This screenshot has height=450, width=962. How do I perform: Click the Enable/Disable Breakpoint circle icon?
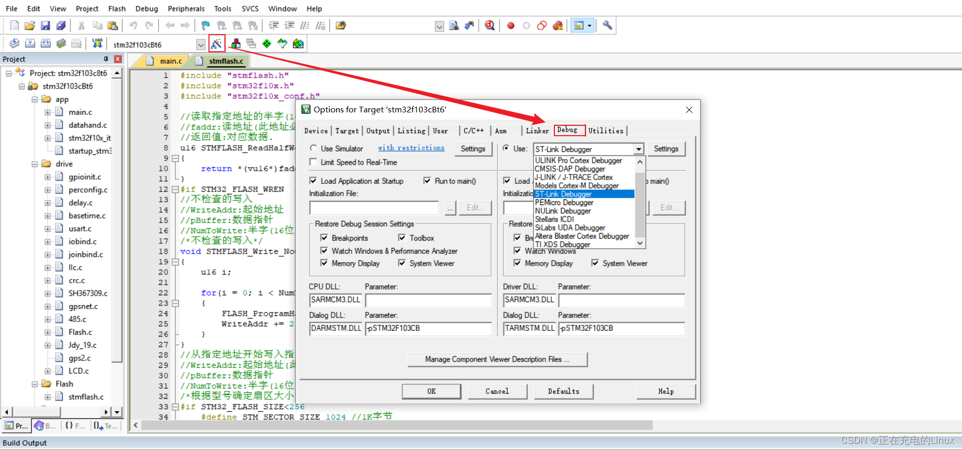[x=526, y=25]
